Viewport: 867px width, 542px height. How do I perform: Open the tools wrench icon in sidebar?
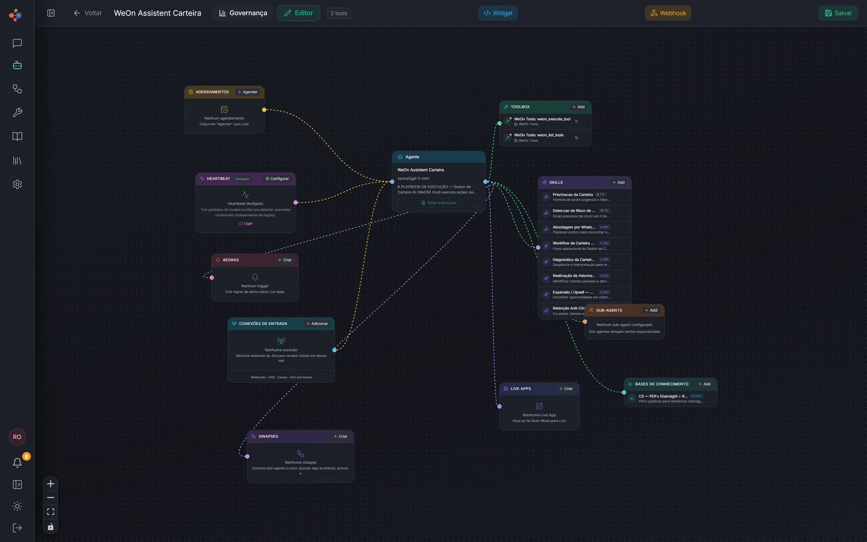17,112
